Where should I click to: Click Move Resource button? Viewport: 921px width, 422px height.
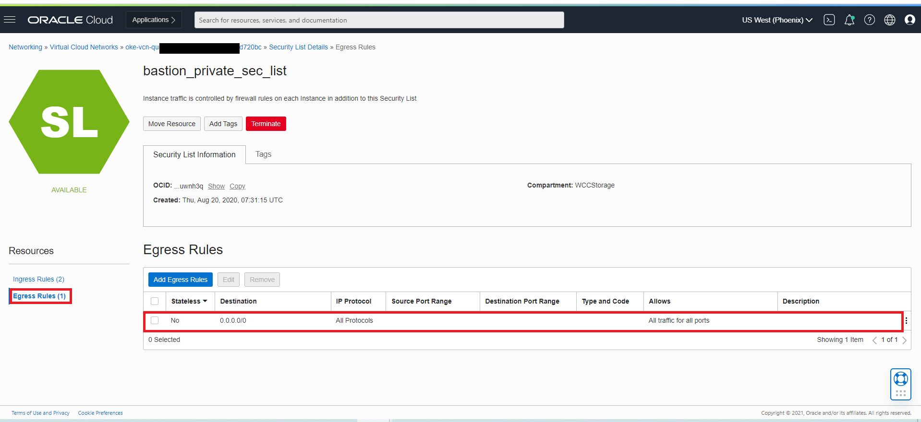(172, 124)
